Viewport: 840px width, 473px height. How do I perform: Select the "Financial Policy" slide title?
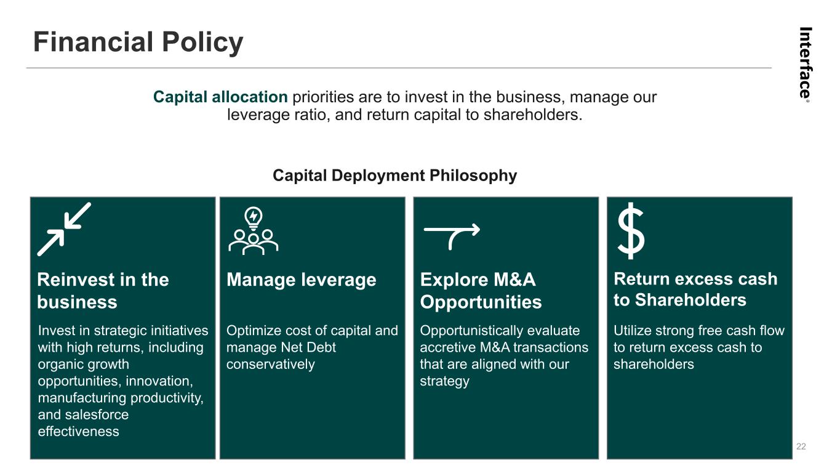(138, 42)
